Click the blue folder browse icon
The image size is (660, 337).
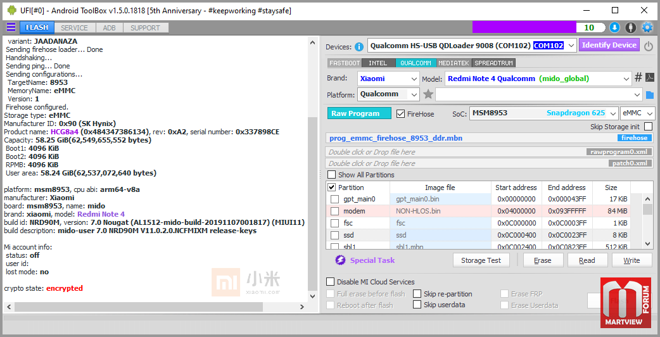650,95
